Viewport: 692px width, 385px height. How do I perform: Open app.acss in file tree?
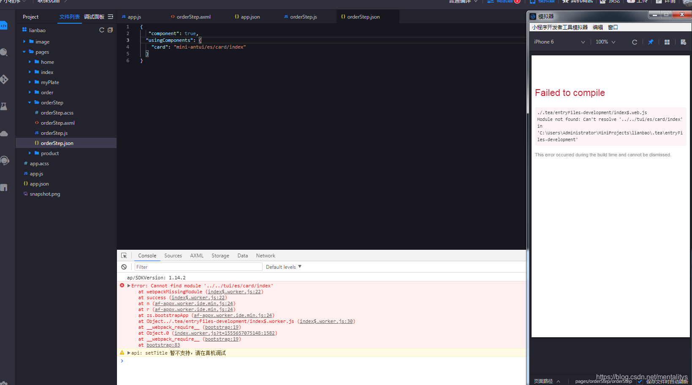coord(39,164)
